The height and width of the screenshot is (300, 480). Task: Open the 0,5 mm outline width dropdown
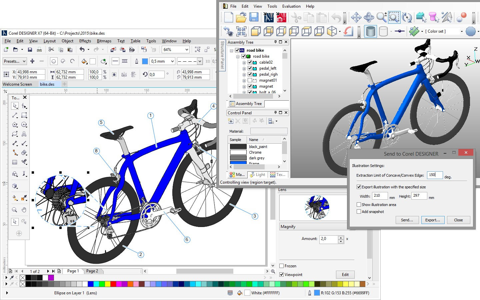172,61
